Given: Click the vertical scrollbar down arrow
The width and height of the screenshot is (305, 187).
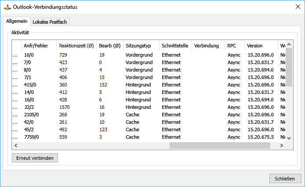Looking at the screenshot, I should tap(289, 138).
